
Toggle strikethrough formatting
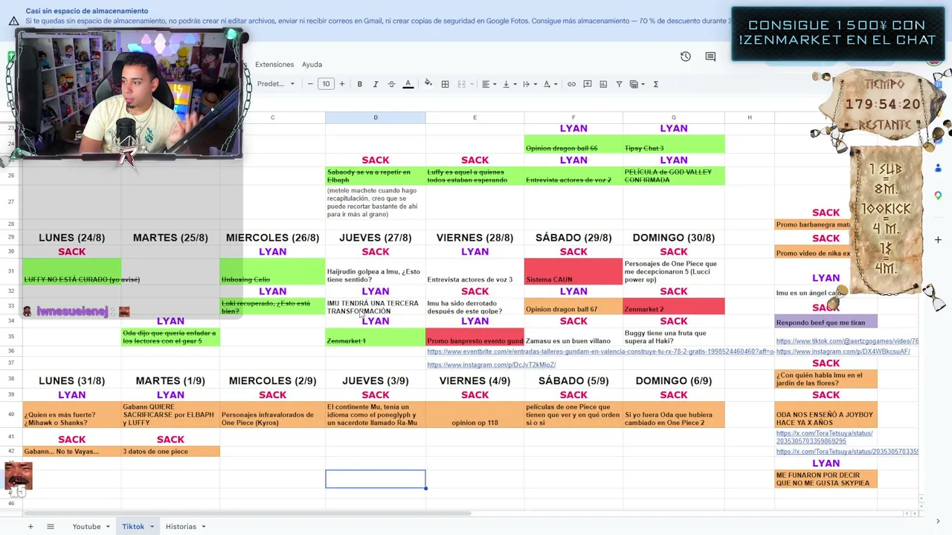point(391,84)
